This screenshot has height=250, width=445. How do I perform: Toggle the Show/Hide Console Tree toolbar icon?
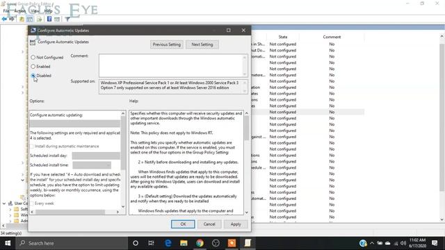point(30,19)
